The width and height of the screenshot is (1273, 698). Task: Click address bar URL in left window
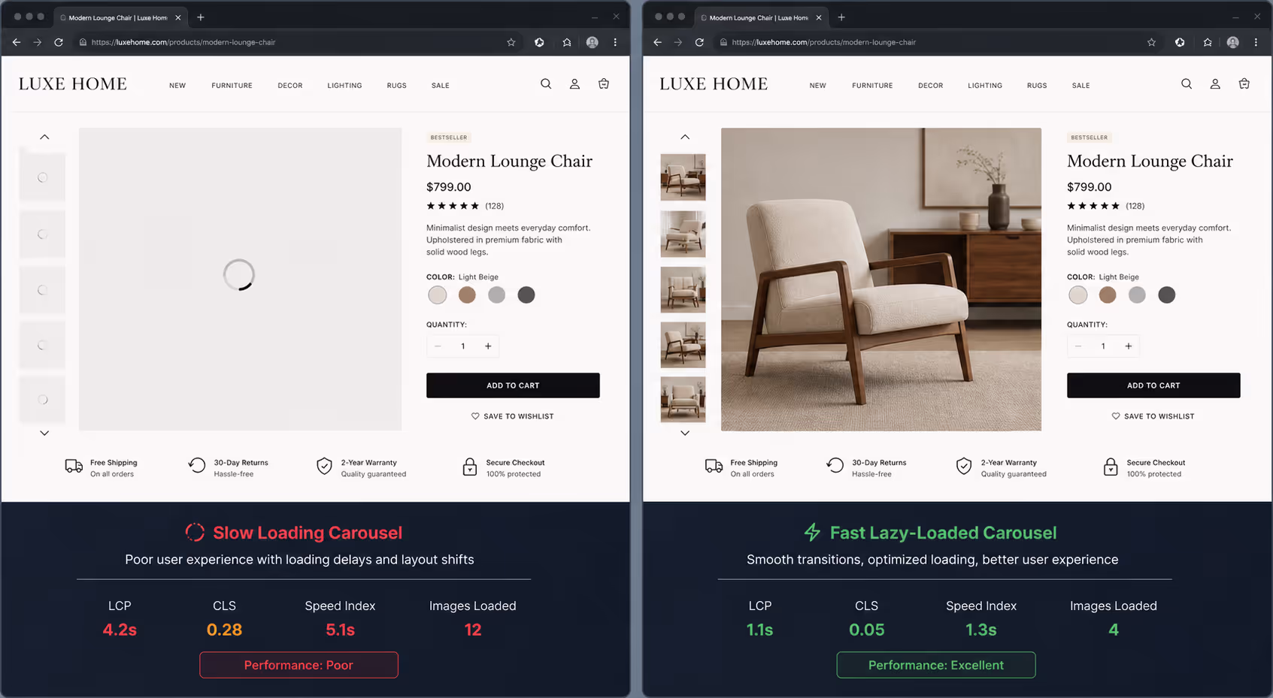tap(183, 42)
